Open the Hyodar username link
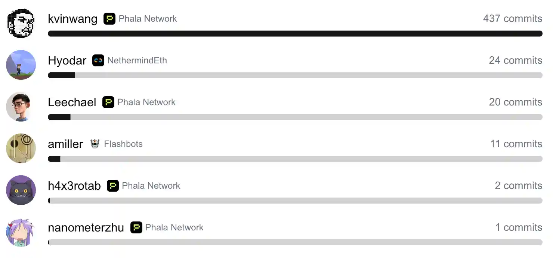553x258 pixels. click(67, 60)
